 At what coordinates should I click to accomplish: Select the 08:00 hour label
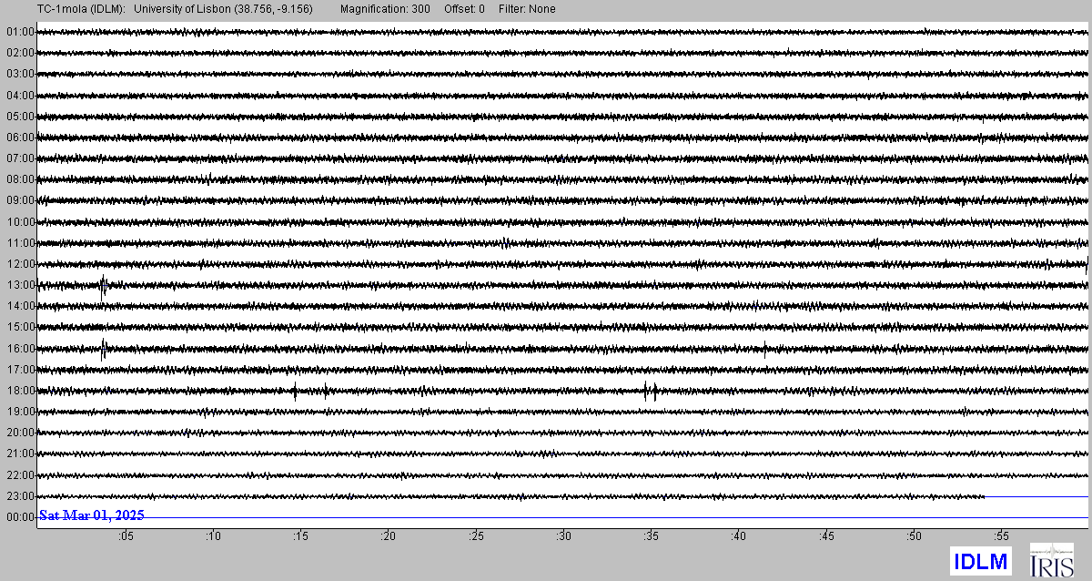click(x=20, y=179)
